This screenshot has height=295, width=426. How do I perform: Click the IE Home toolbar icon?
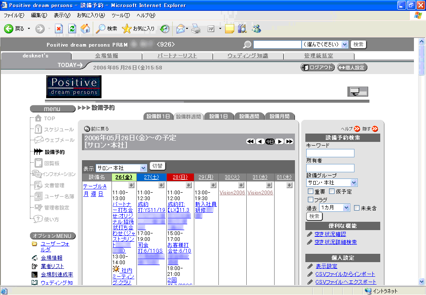coord(85,29)
